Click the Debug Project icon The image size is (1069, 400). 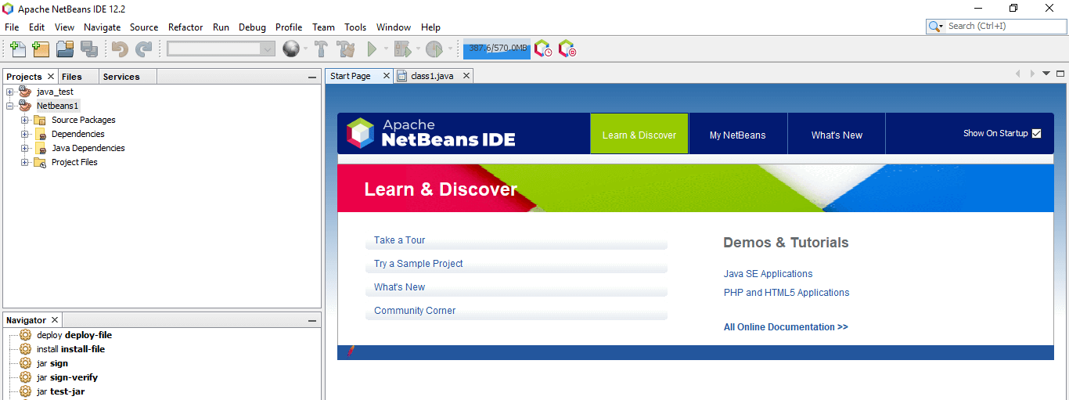402,49
